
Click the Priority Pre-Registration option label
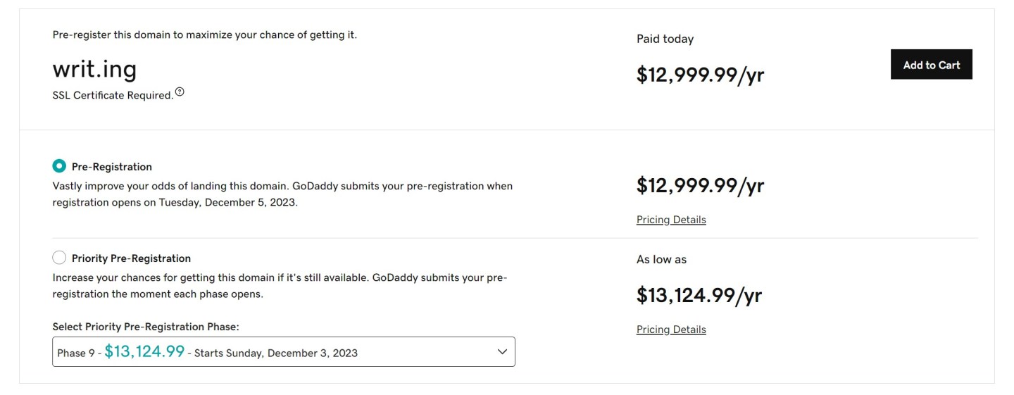[131, 258]
